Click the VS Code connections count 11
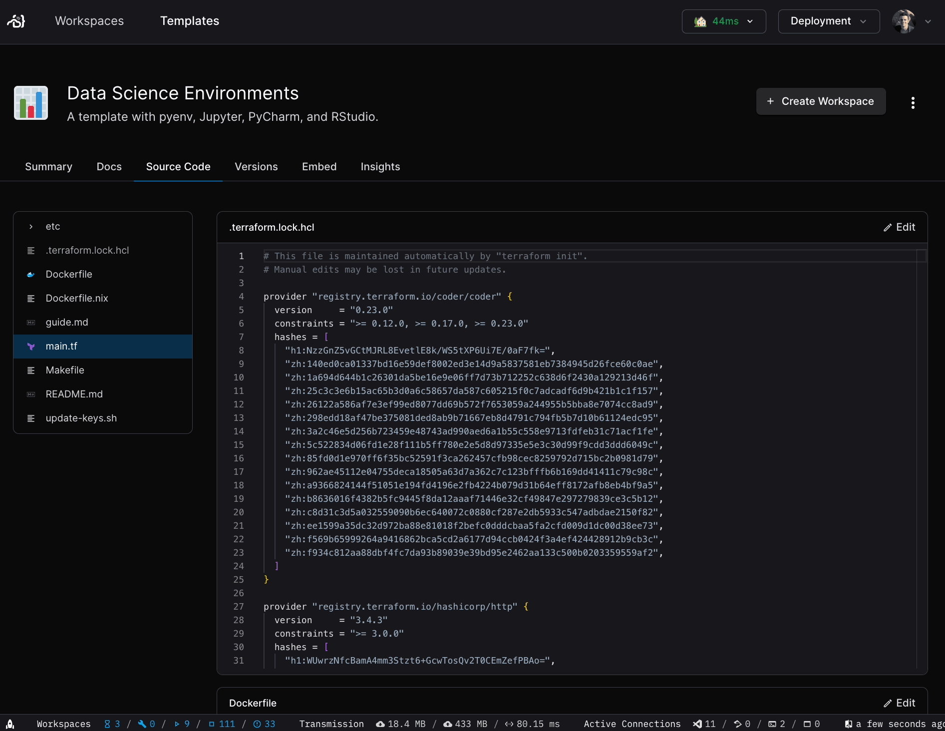The width and height of the screenshot is (945, 731). 704,724
